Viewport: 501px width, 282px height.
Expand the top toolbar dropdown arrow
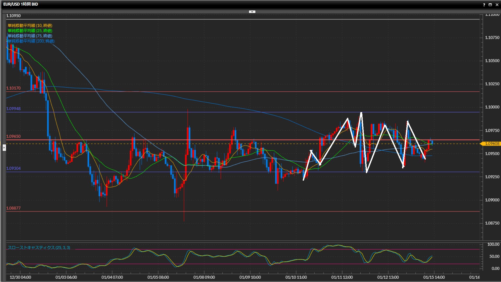click(x=252, y=12)
